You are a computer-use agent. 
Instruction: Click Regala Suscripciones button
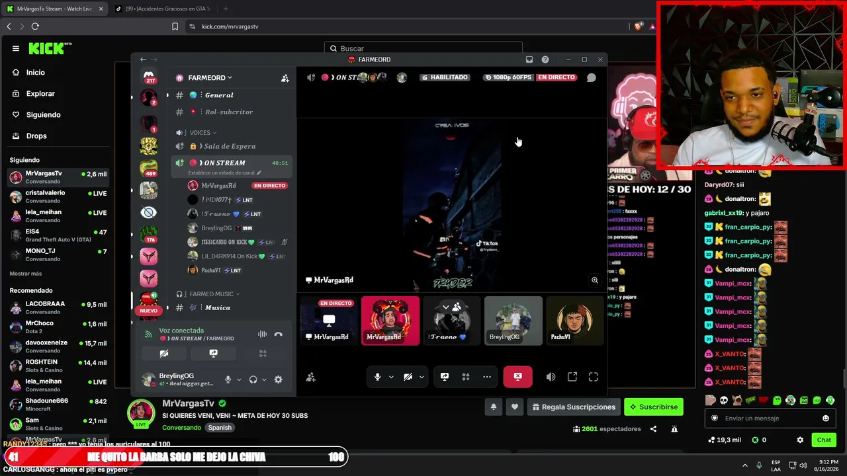click(574, 407)
